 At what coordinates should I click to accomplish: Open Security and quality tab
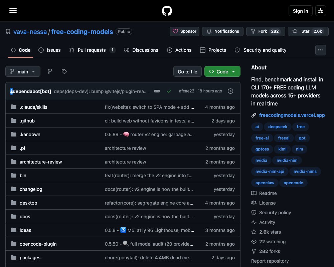[260, 50]
